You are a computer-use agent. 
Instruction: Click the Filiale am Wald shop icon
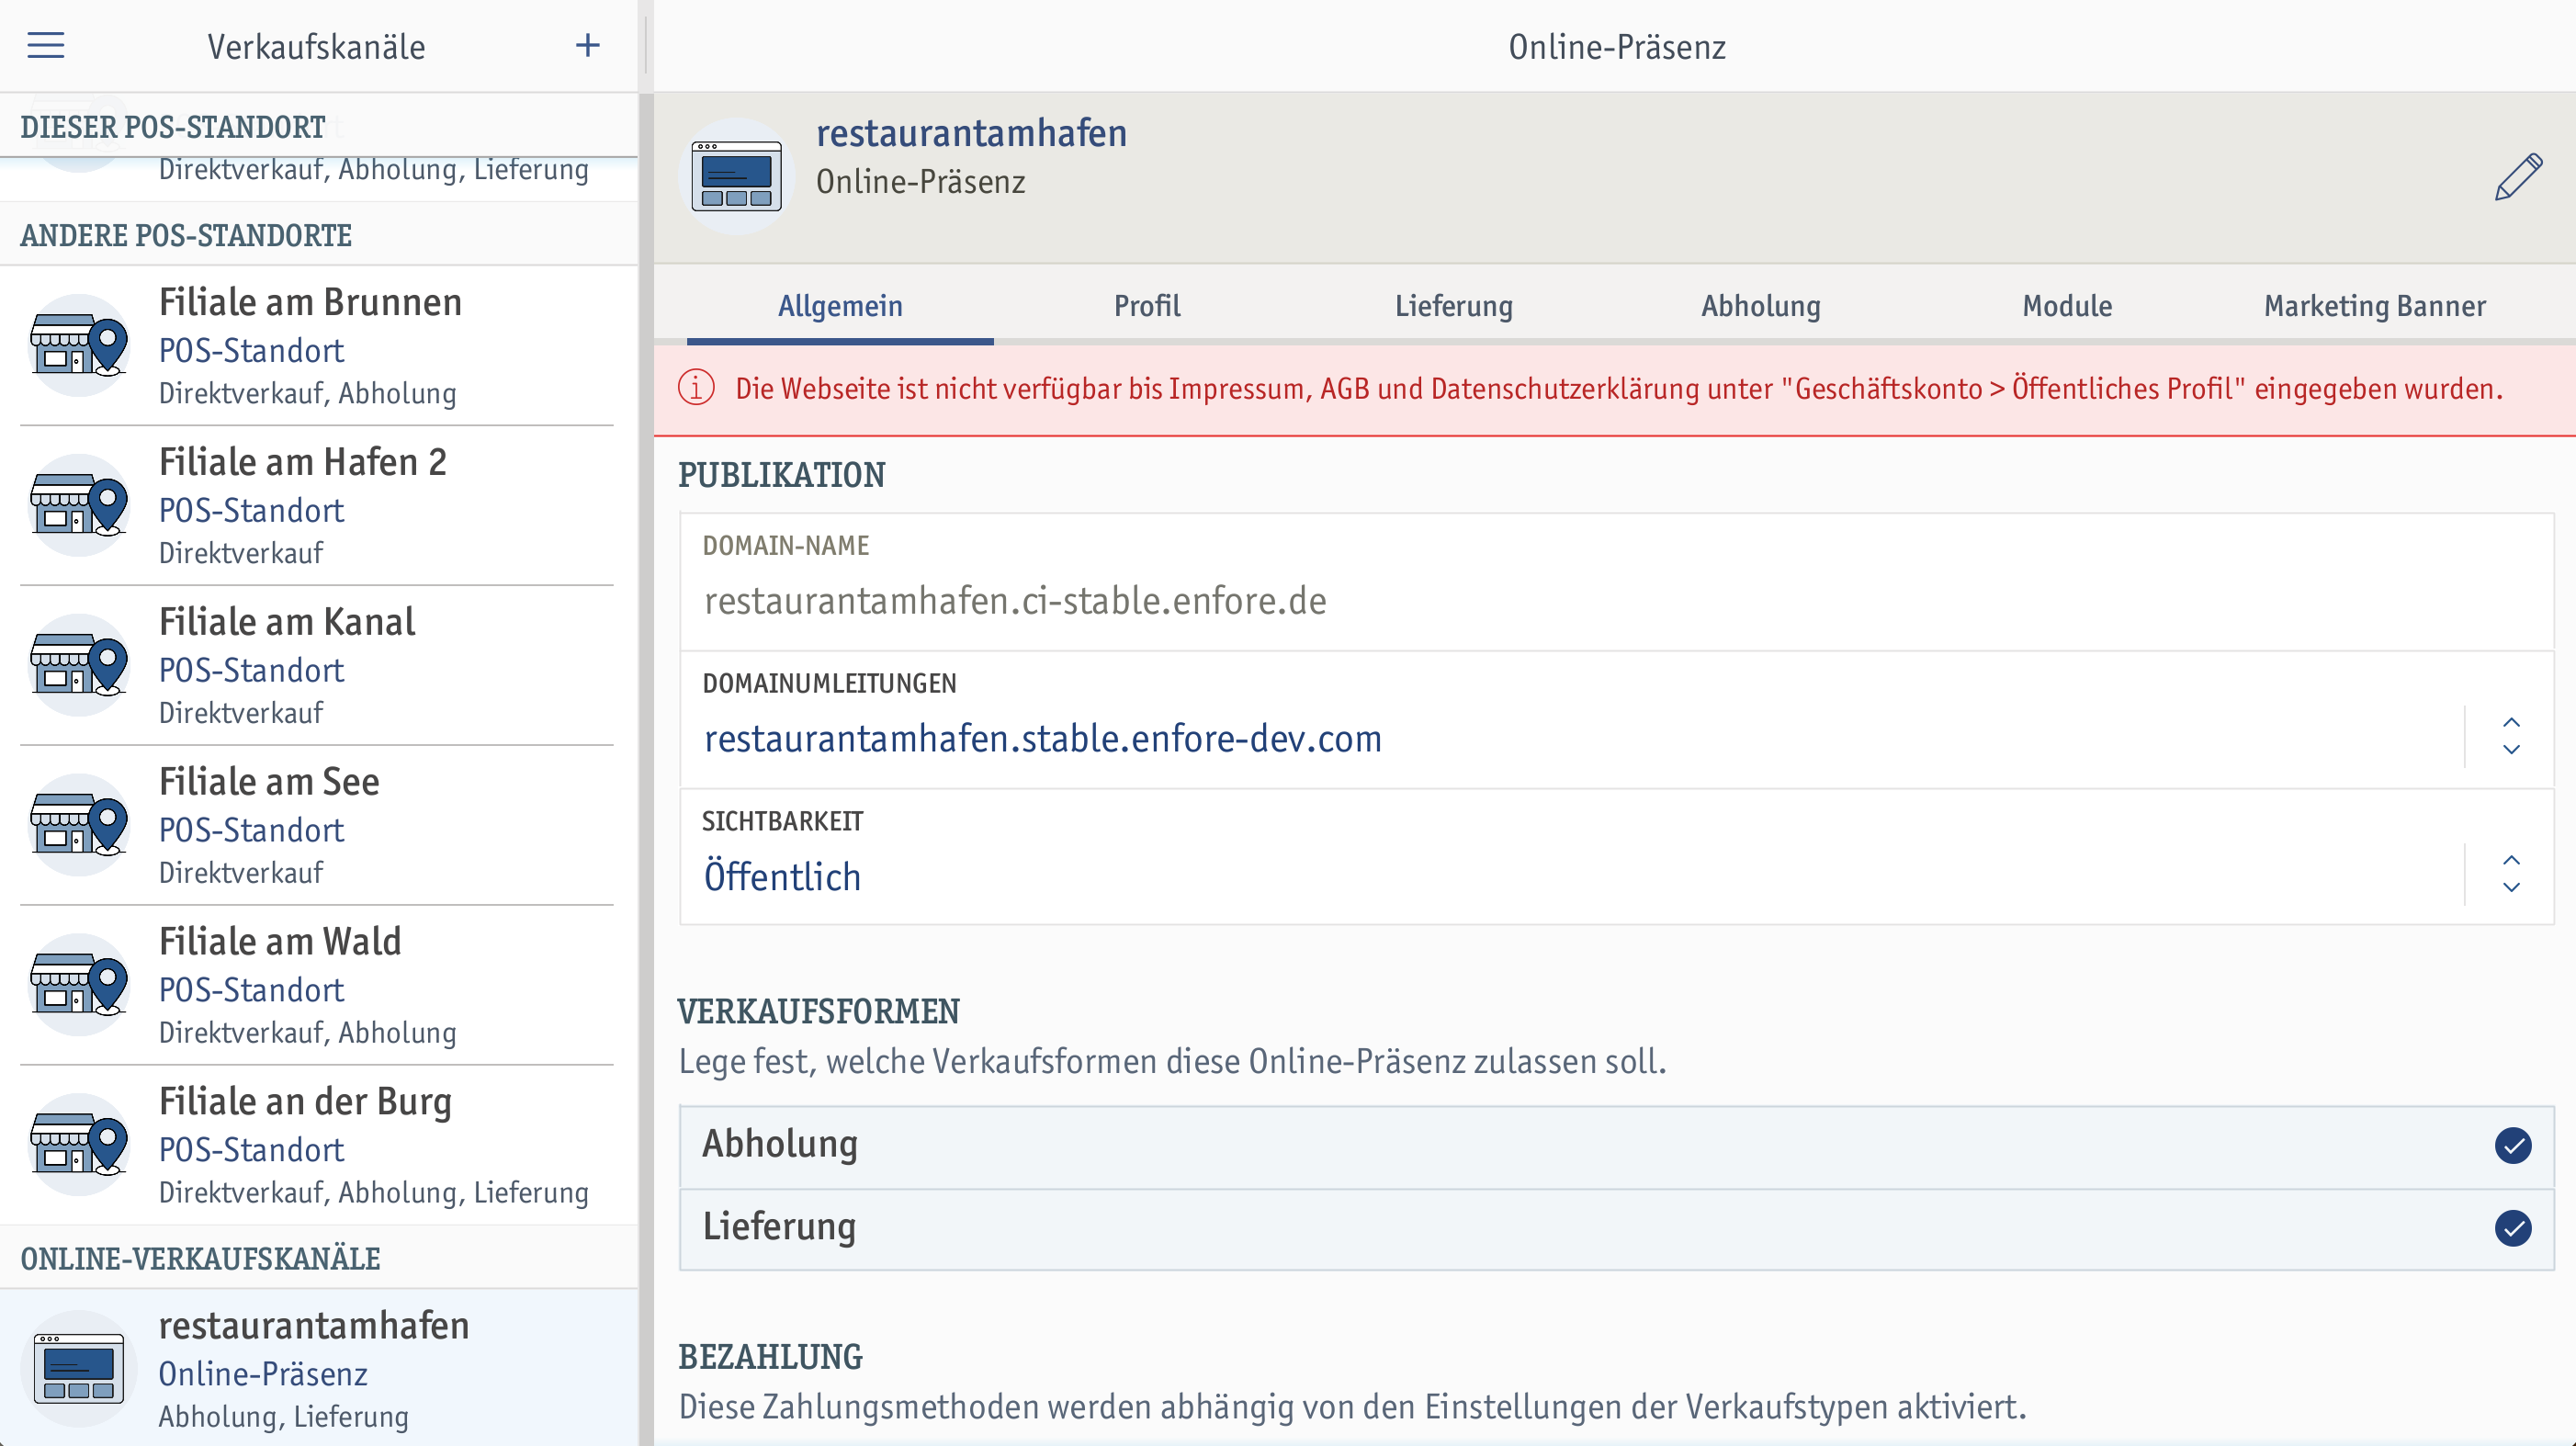tap(79, 985)
